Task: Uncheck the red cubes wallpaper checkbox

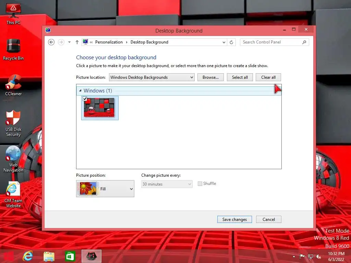Action: click(x=85, y=99)
